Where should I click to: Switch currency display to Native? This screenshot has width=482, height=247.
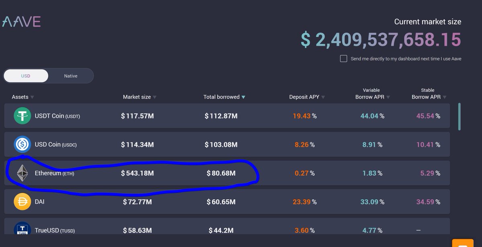[71, 75]
